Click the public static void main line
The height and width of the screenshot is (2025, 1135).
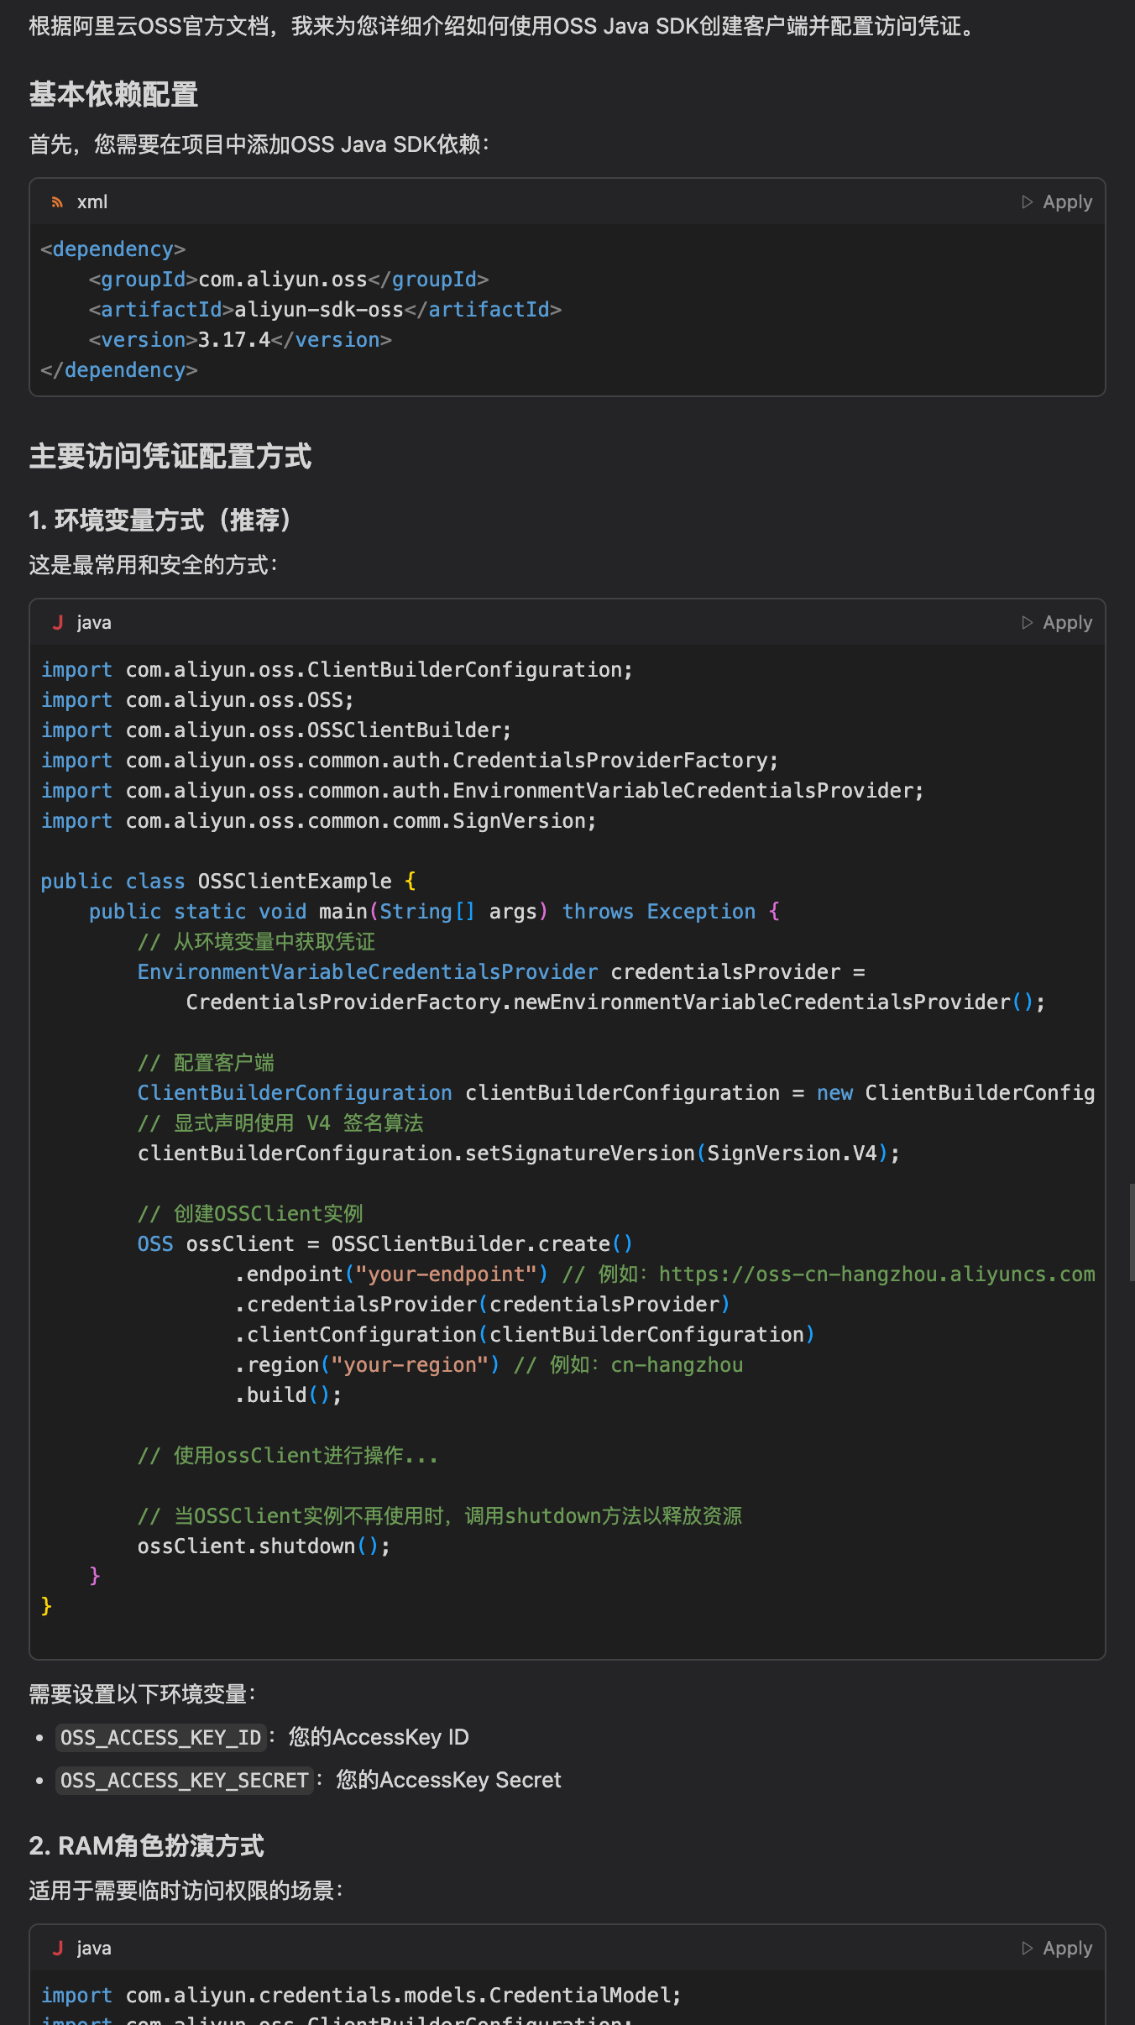pos(434,912)
